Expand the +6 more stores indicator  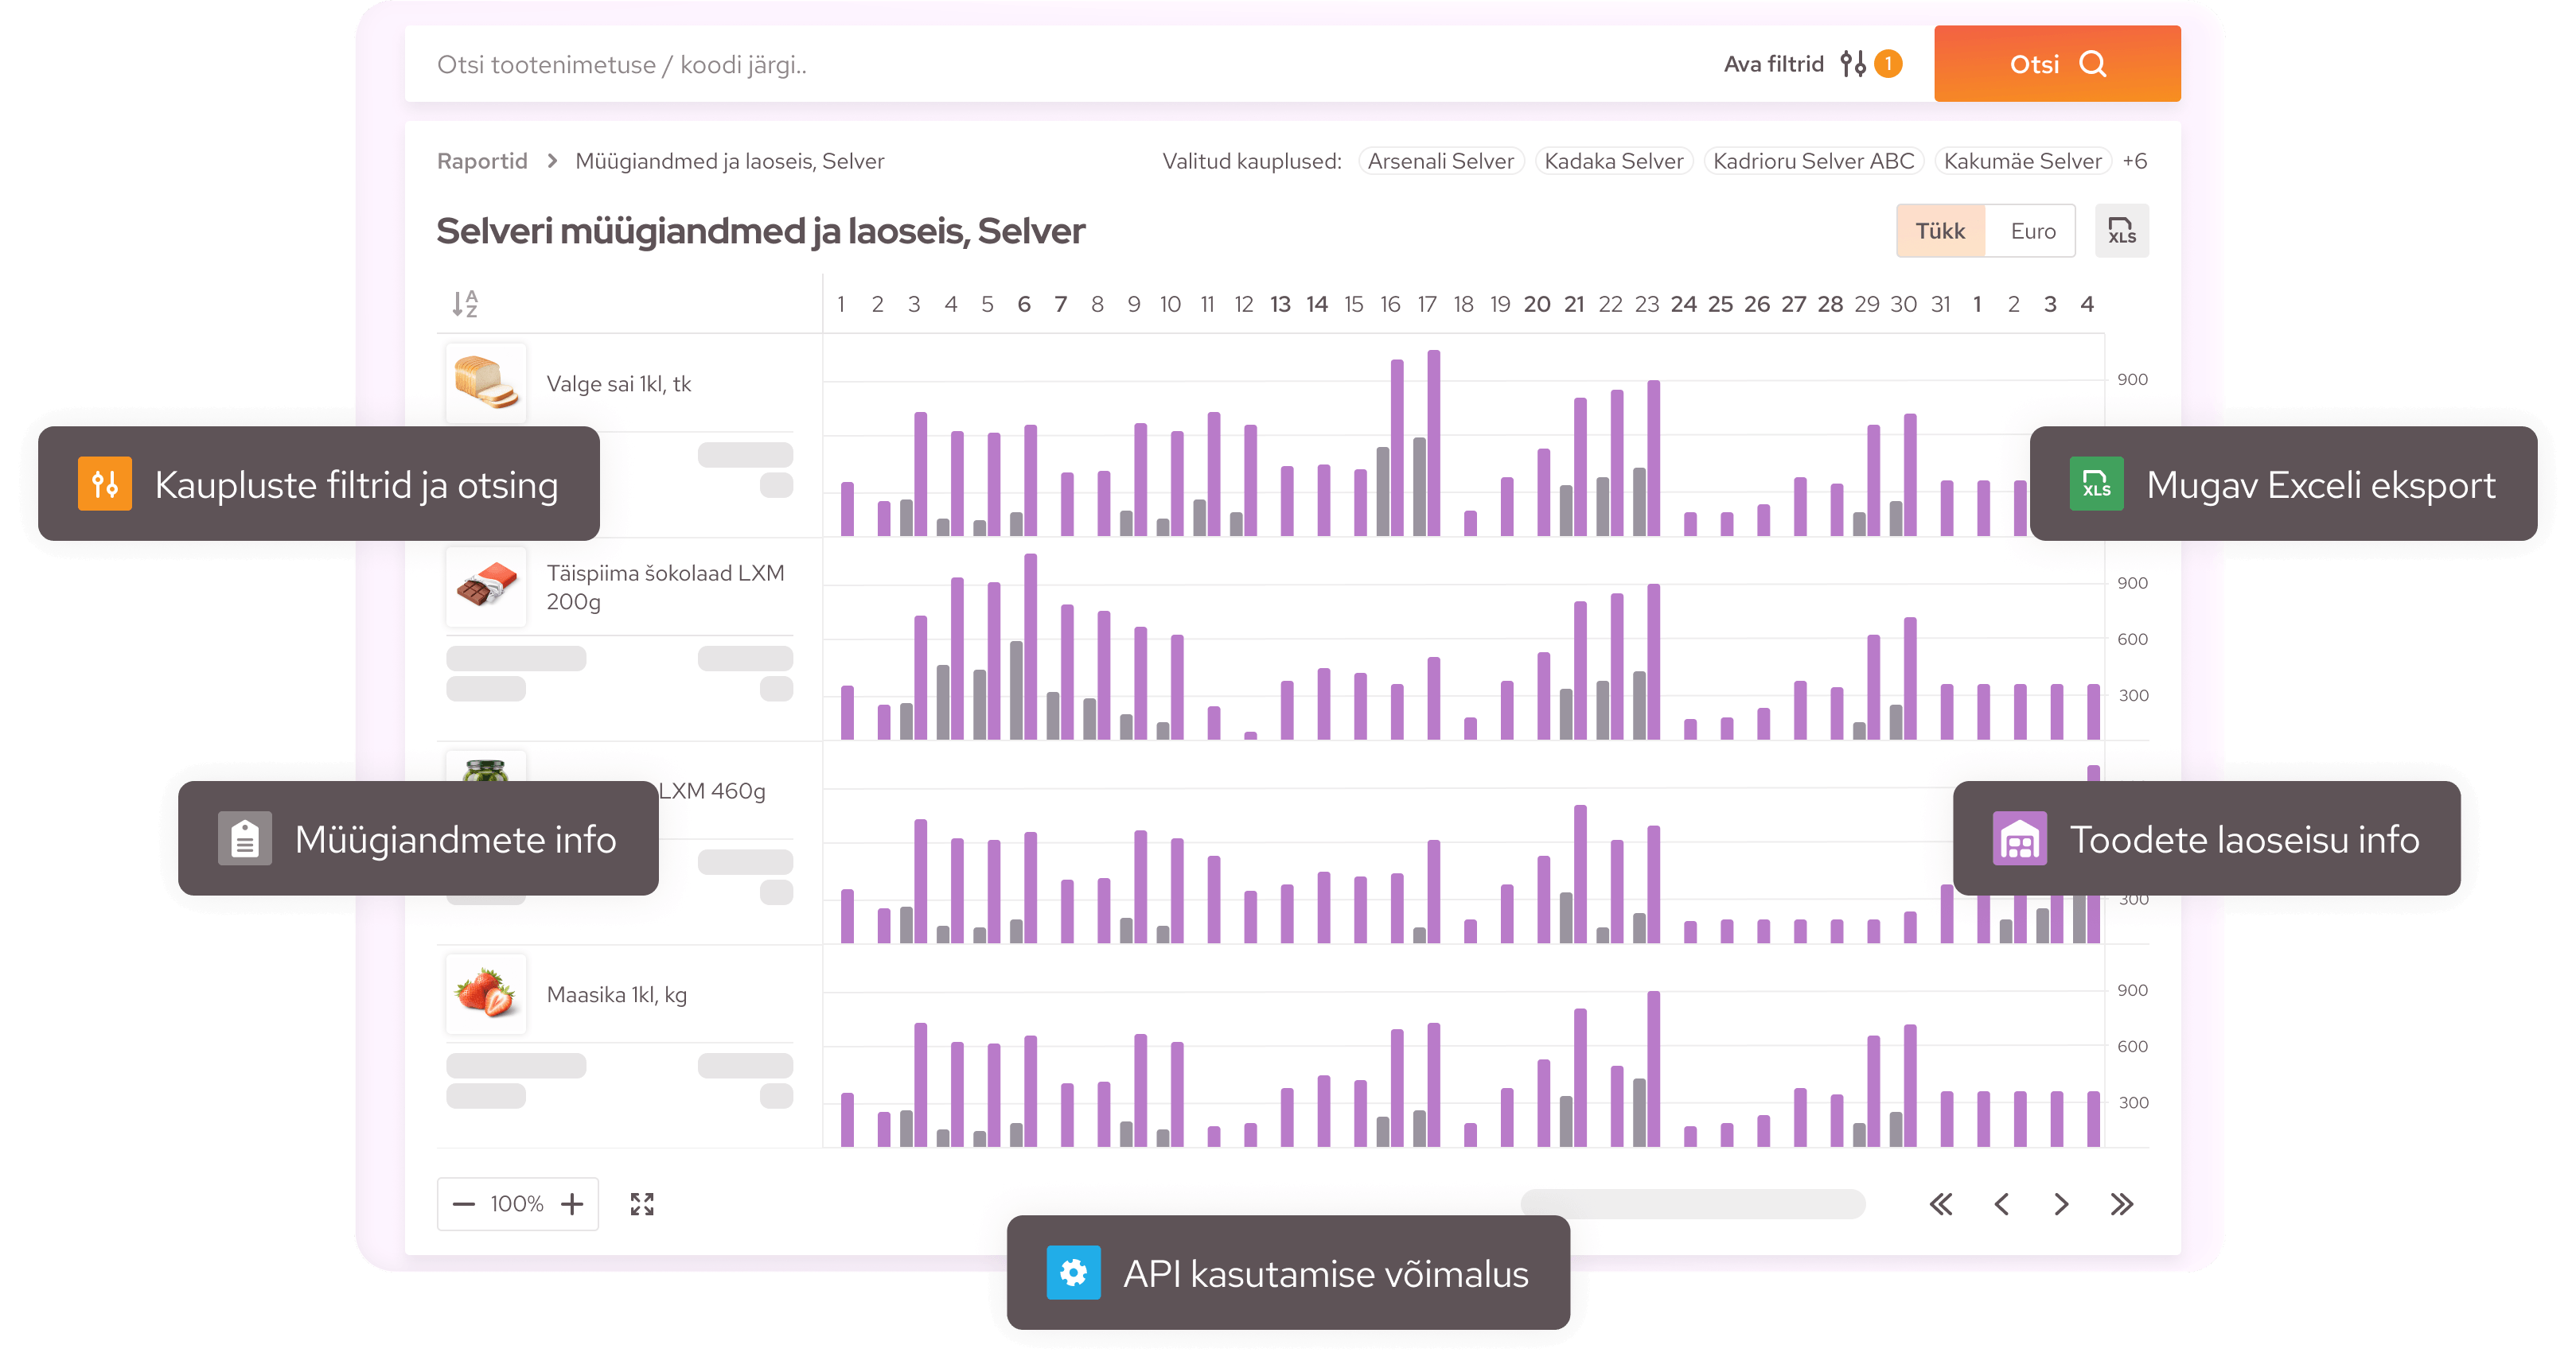(x=2134, y=161)
